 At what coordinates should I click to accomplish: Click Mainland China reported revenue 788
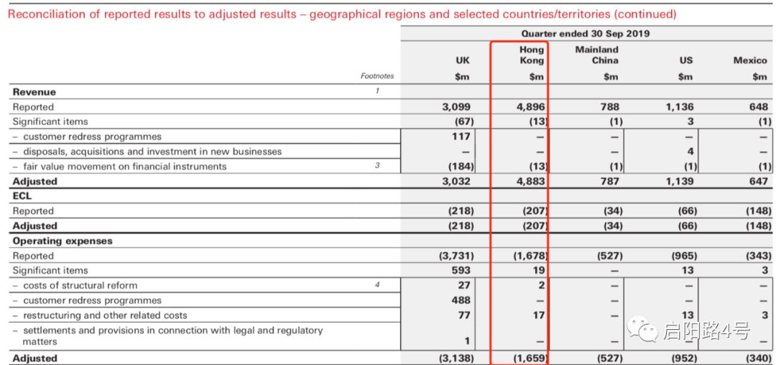pos(609,107)
